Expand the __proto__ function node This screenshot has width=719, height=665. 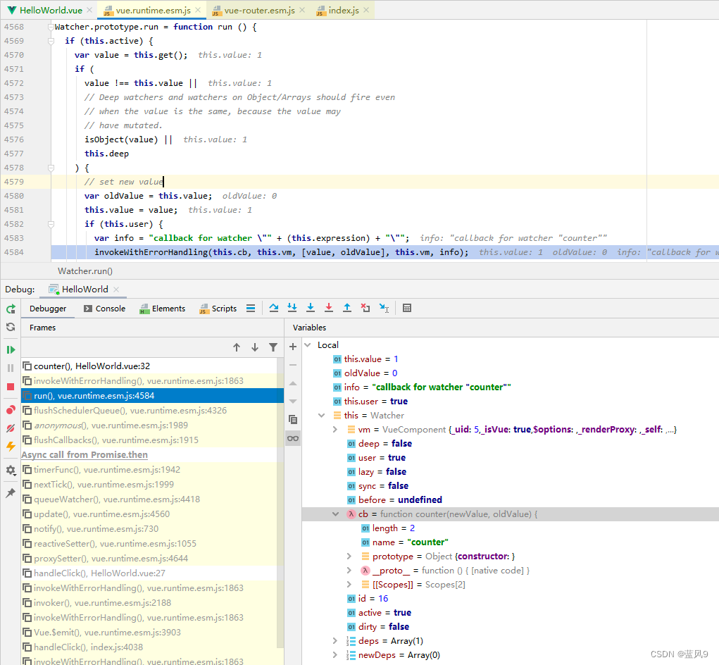pos(349,571)
